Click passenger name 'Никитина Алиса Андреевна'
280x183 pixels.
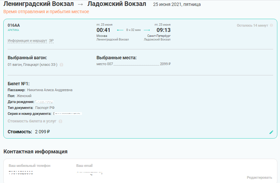(x=50, y=90)
